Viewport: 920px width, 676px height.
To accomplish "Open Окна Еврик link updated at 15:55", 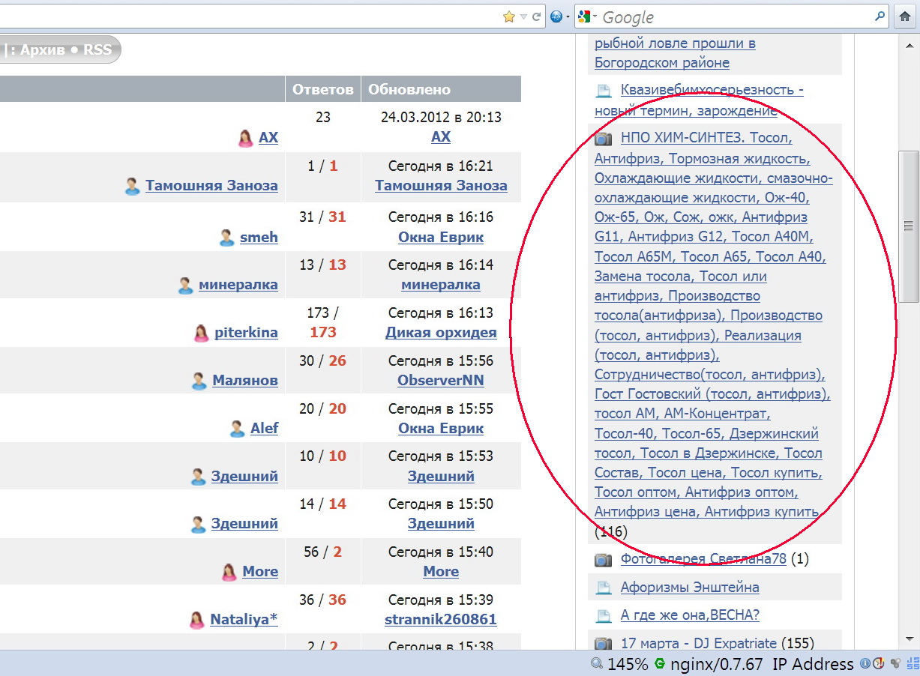I will click(441, 429).
